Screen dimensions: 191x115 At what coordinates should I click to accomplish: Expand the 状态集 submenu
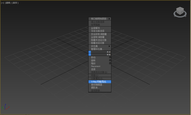pyautogui.click(x=100, y=46)
